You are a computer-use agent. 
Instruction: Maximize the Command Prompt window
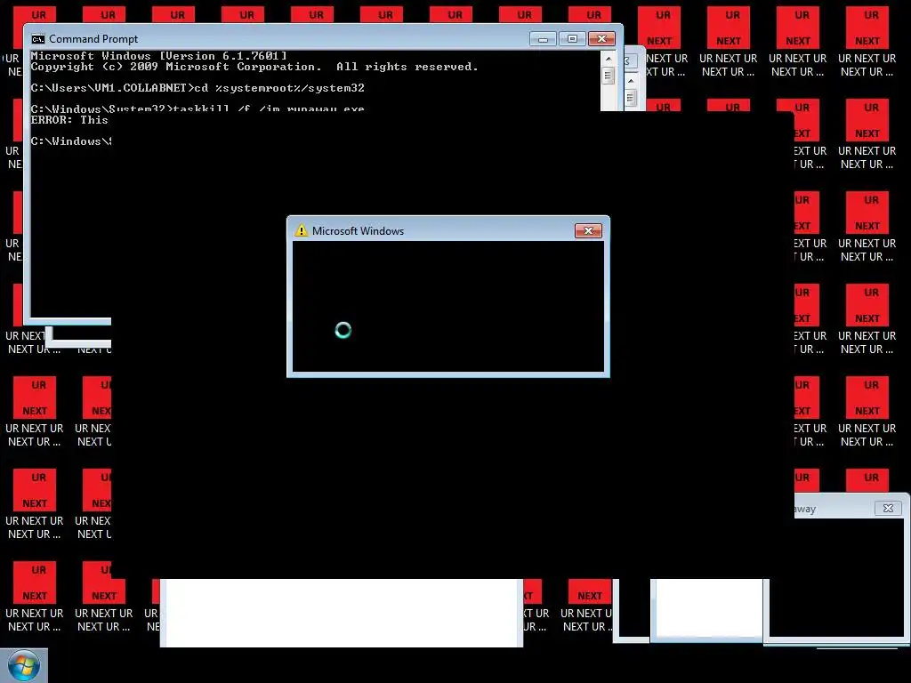tap(572, 39)
